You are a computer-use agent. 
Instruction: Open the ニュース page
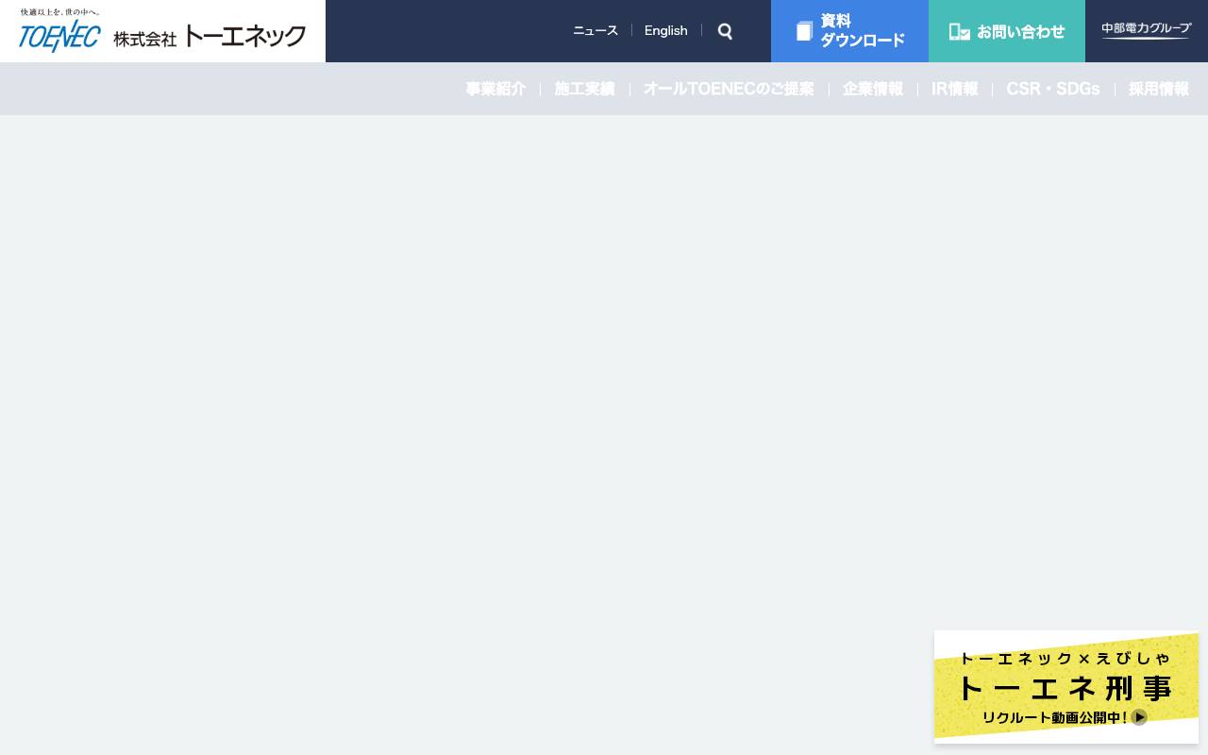point(596,30)
